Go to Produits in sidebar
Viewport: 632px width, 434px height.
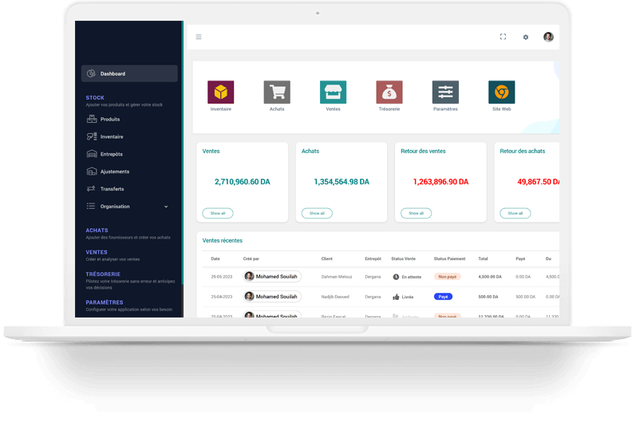tap(110, 119)
